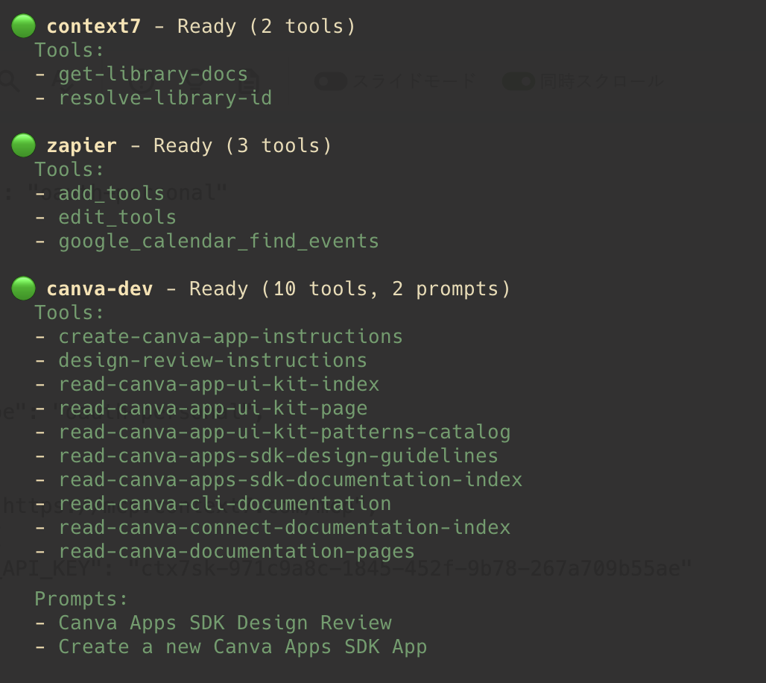The width and height of the screenshot is (766, 683).
Task: Select the canva-dev server name
Action: pos(99,289)
